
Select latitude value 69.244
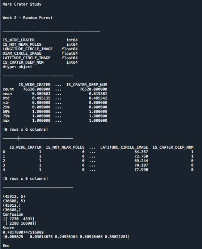point(141,161)
